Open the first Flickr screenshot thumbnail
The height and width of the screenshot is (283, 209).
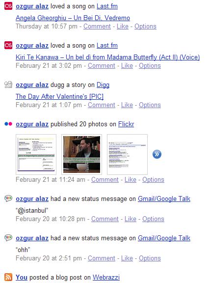click(x=36, y=154)
